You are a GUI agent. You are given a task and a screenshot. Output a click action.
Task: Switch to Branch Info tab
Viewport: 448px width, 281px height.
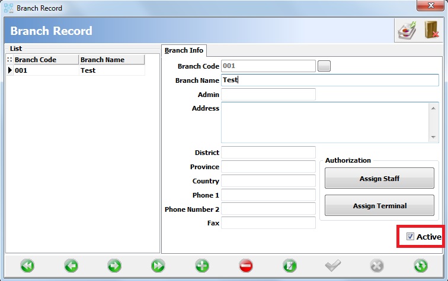[x=184, y=50]
